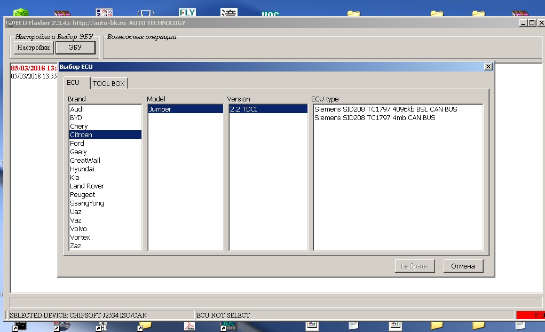Select the highlighted Citroen brand
The width and height of the screenshot is (545, 332).
pyautogui.click(x=105, y=135)
